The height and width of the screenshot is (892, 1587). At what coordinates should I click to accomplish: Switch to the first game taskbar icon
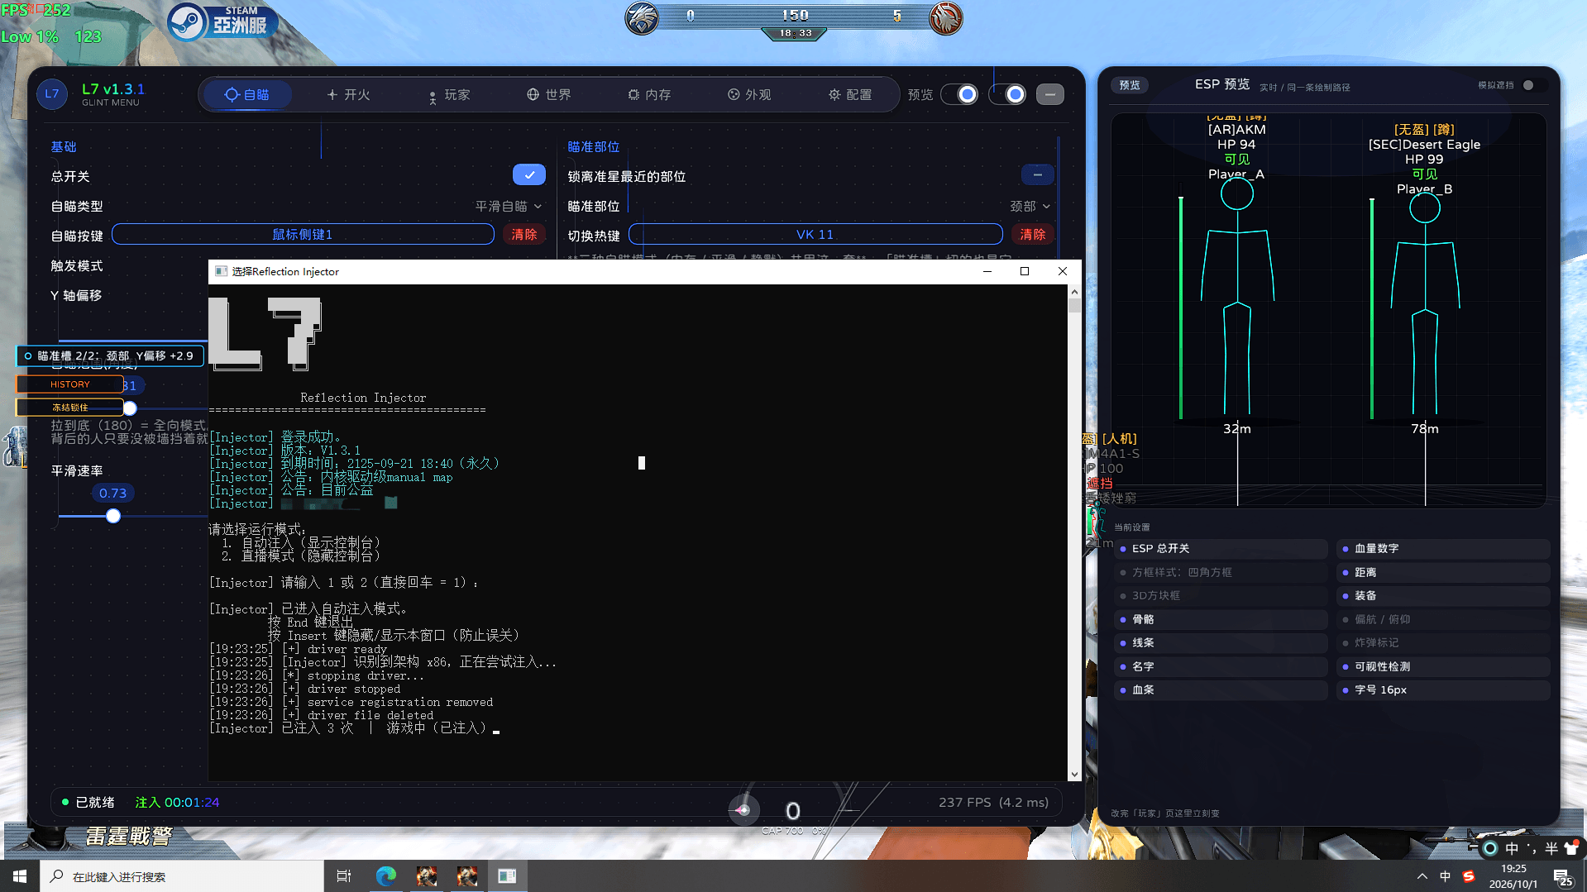pyautogui.click(x=427, y=876)
